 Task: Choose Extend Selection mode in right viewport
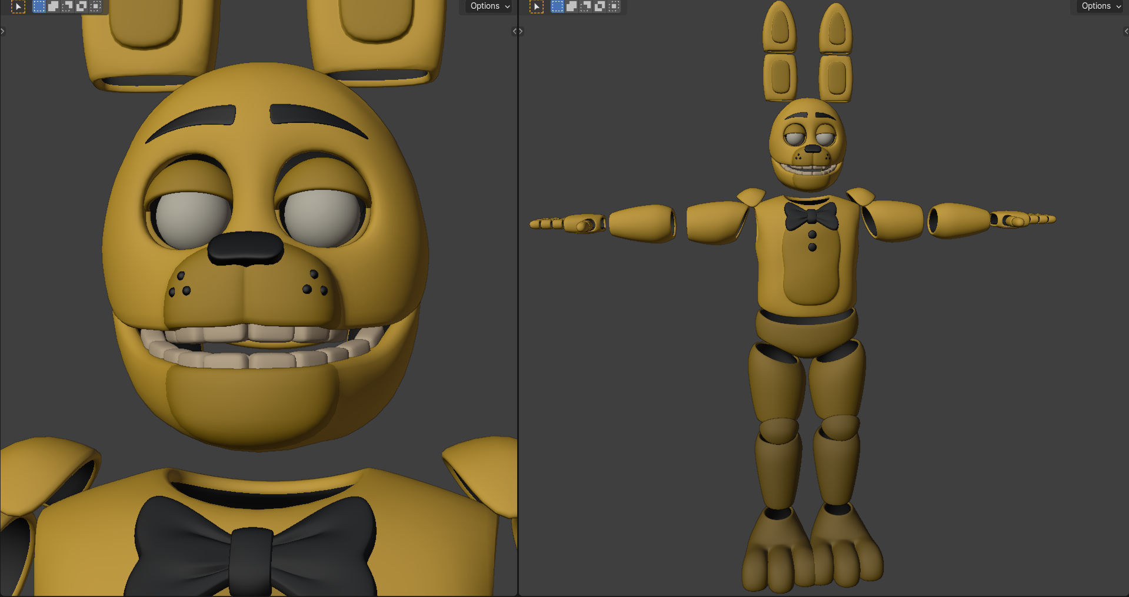click(571, 6)
